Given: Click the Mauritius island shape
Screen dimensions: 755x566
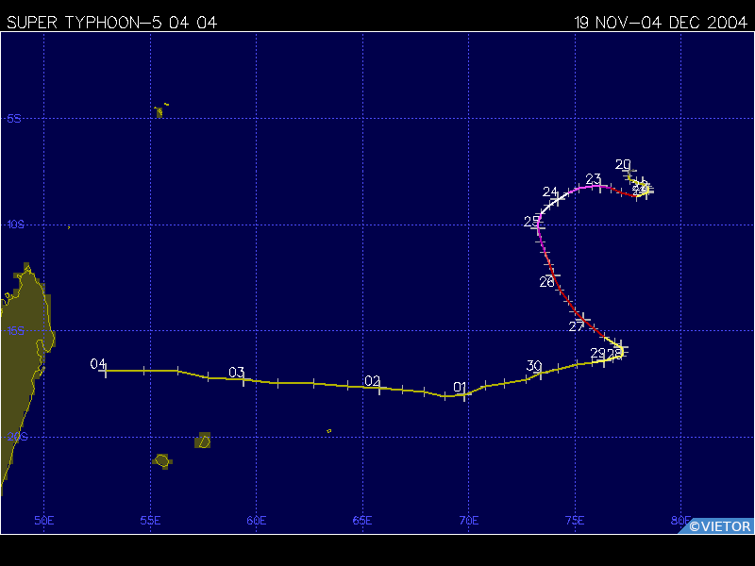Looking at the screenshot, I should [x=203, y=441].
